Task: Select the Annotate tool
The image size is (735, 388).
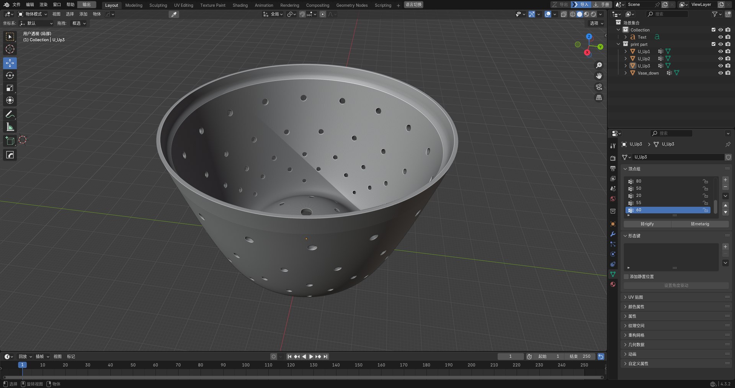Action: [10, 115]
